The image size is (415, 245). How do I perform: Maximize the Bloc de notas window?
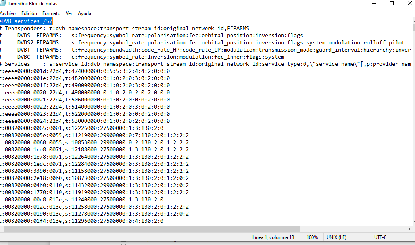[x=391, y=4]
